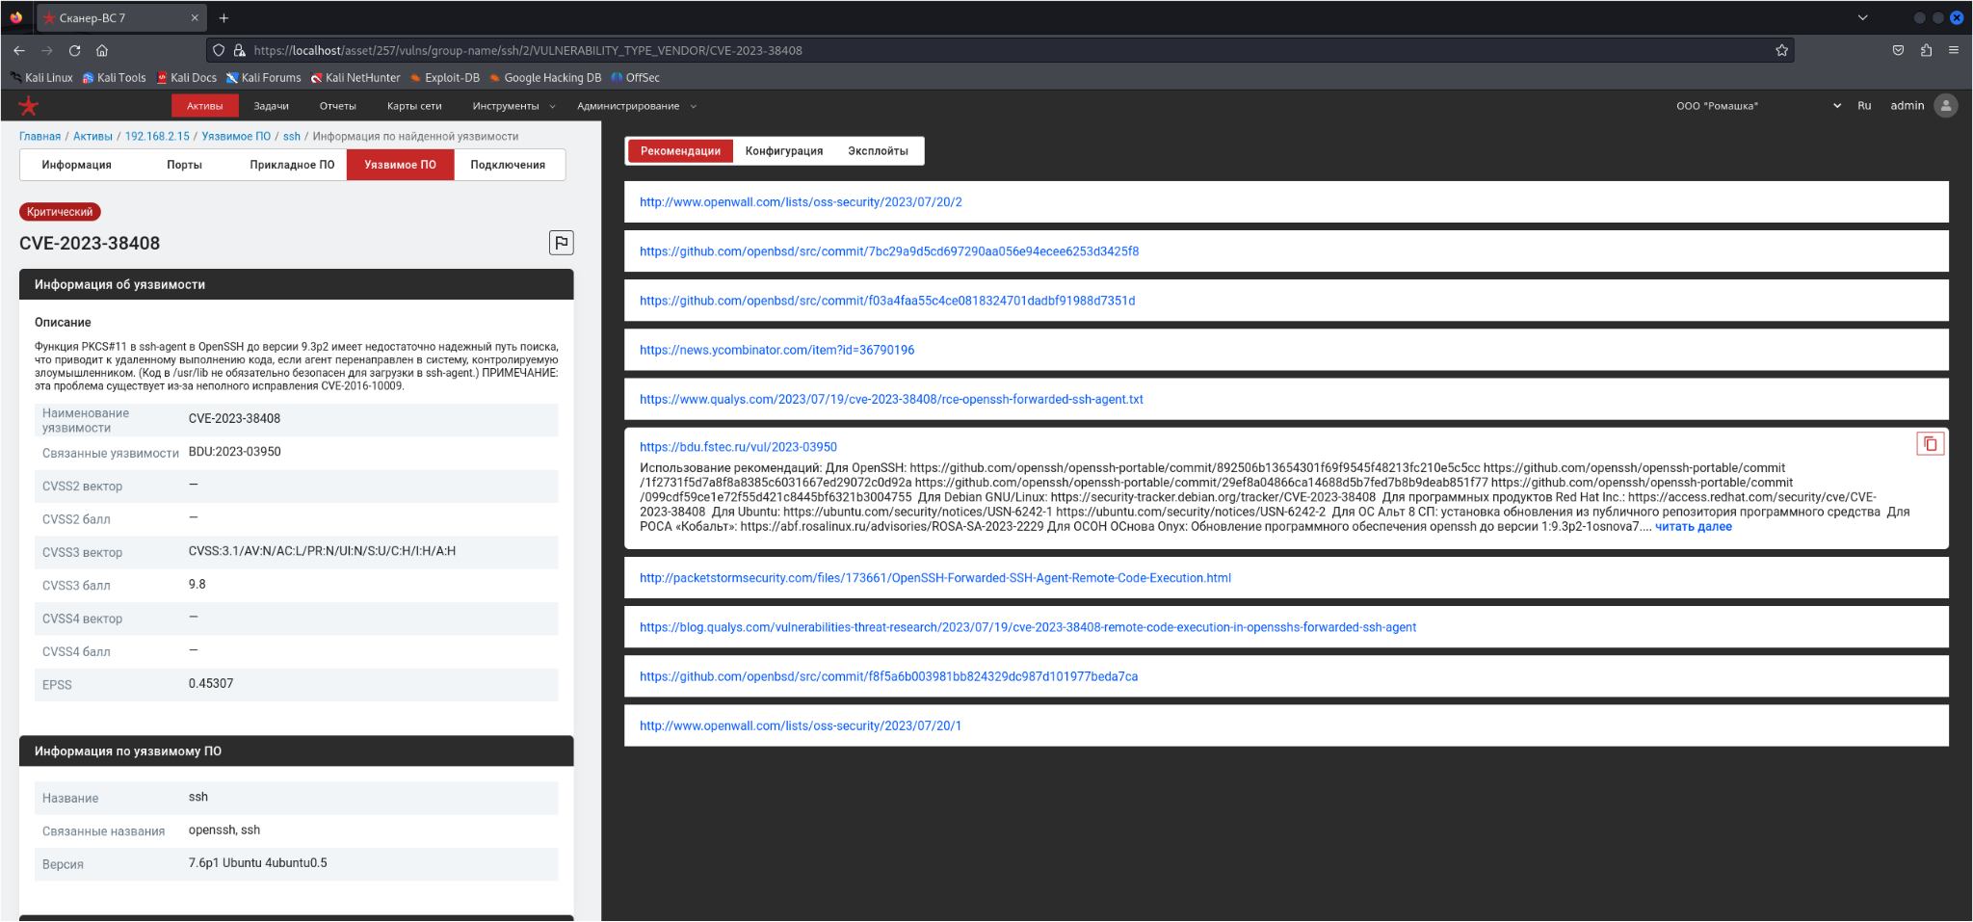Click the red star Scanner-VS logo

29,106
